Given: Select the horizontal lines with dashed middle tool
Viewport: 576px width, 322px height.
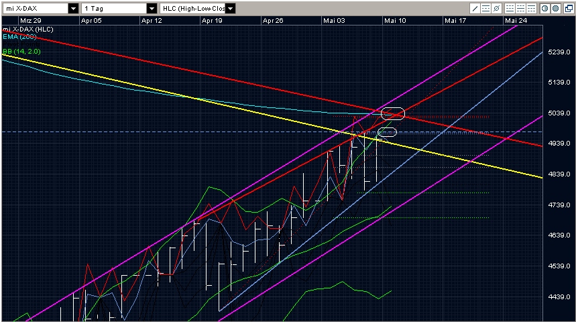Looking at the screenshot, I should tap(485, 9).
